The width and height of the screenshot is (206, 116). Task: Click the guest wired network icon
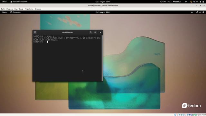197,12
